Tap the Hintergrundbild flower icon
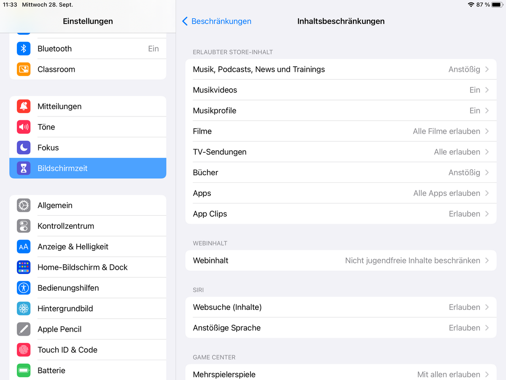 click(x=24, y=309)
